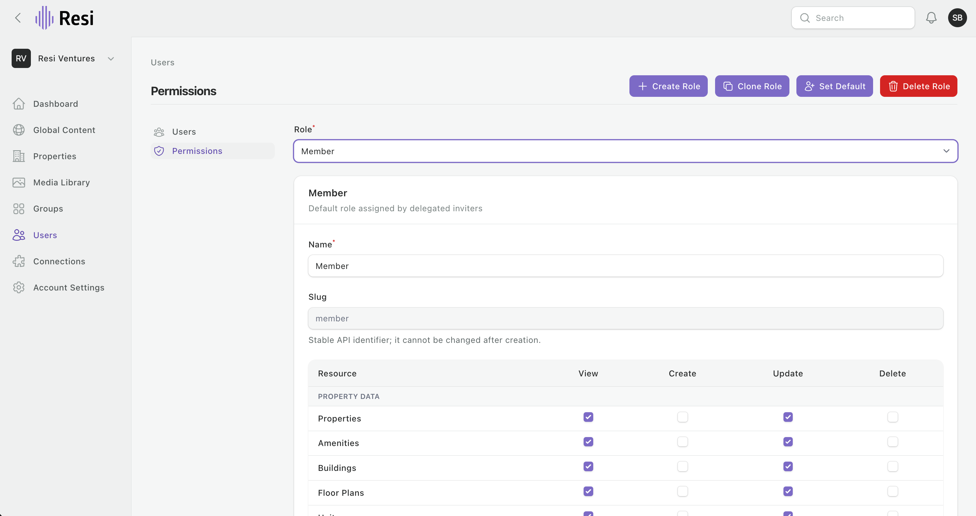Click the trash icon on Delete Role
976x516 pixels.
893,86
